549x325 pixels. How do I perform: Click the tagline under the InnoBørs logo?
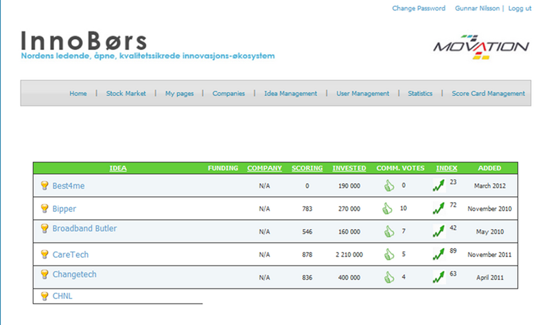point(148,56)
